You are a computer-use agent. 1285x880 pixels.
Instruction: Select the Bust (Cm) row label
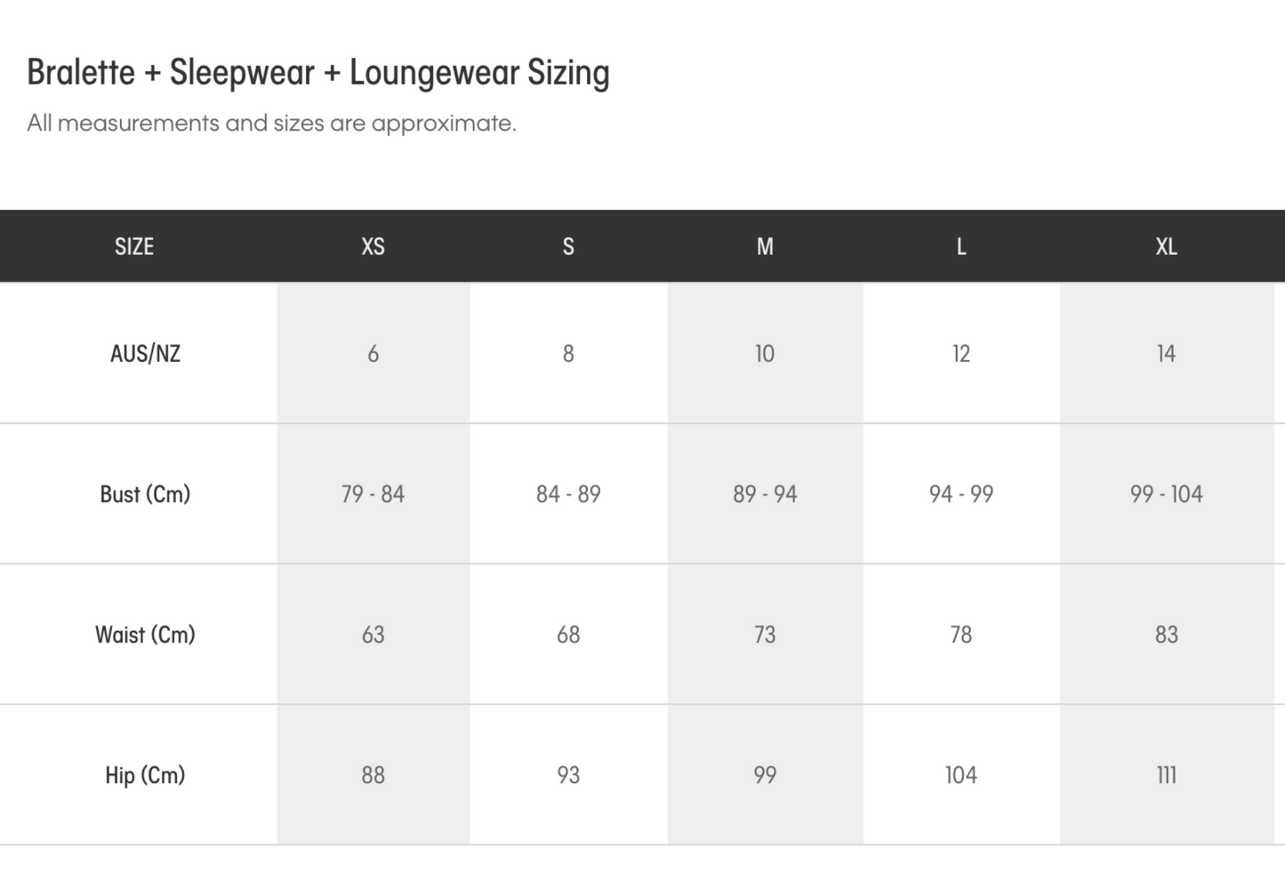[x=145, y=494]
